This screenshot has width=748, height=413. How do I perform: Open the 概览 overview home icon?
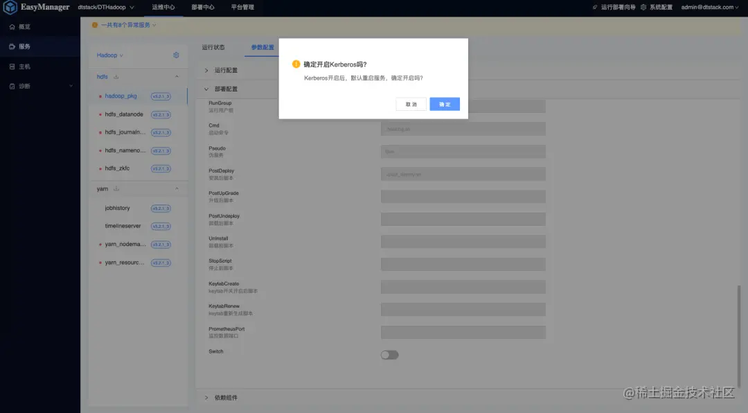pyautogui.click(x=12, y=27)
